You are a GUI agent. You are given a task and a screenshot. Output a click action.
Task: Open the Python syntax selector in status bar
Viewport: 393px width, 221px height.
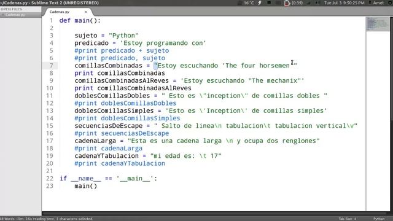(379, 219)
